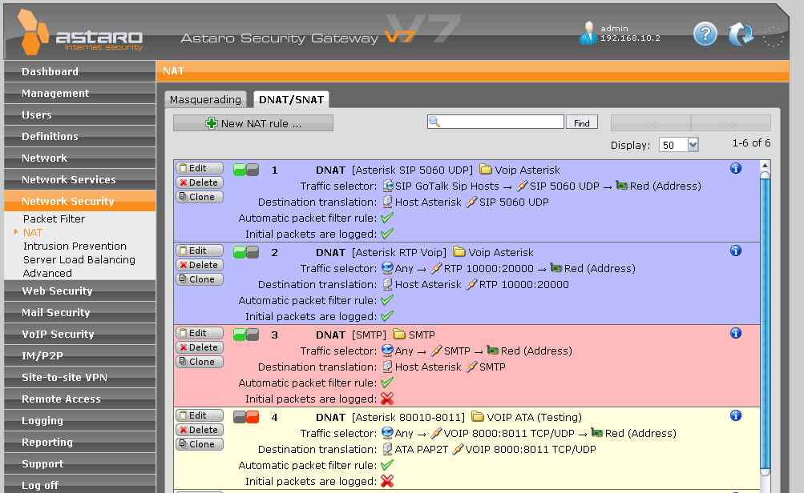804x493 pixels.
Task: Click VOIP ATA (Testing) folder icon
Action: point(478,417)
